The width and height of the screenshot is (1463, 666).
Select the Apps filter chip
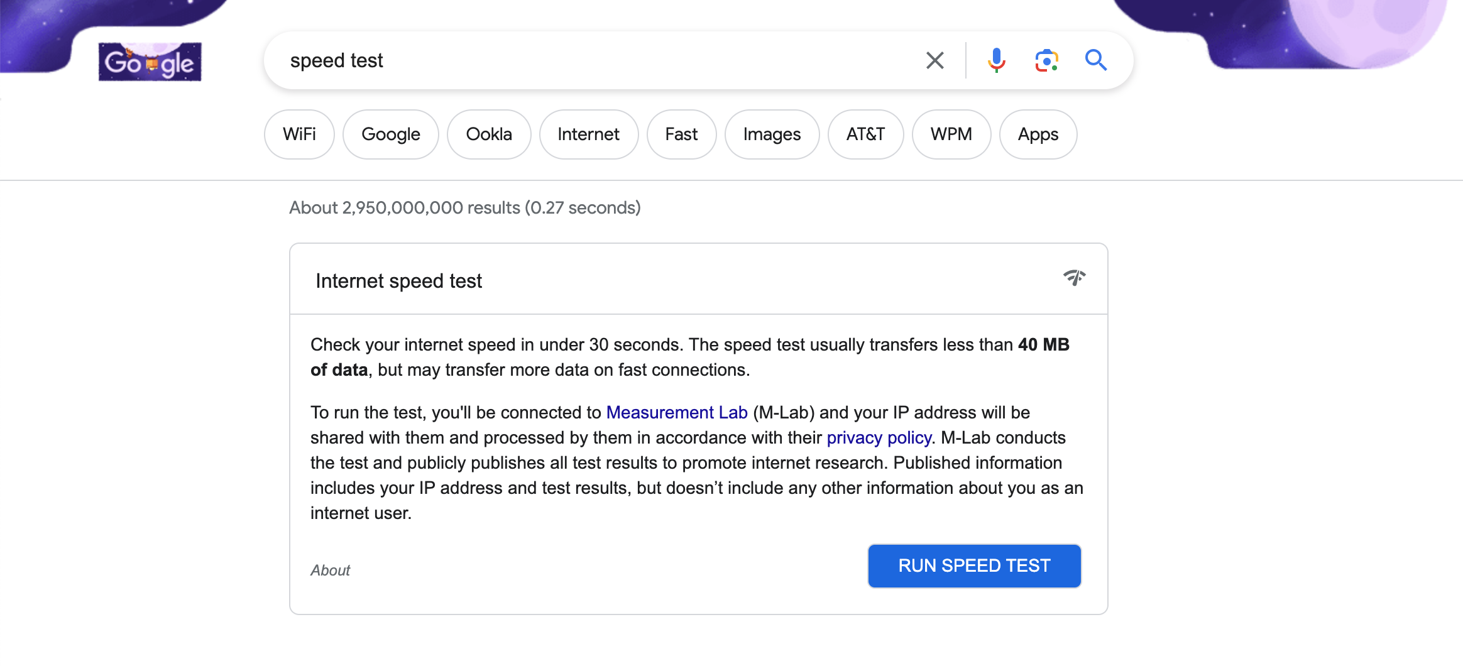coord(1038,134)
